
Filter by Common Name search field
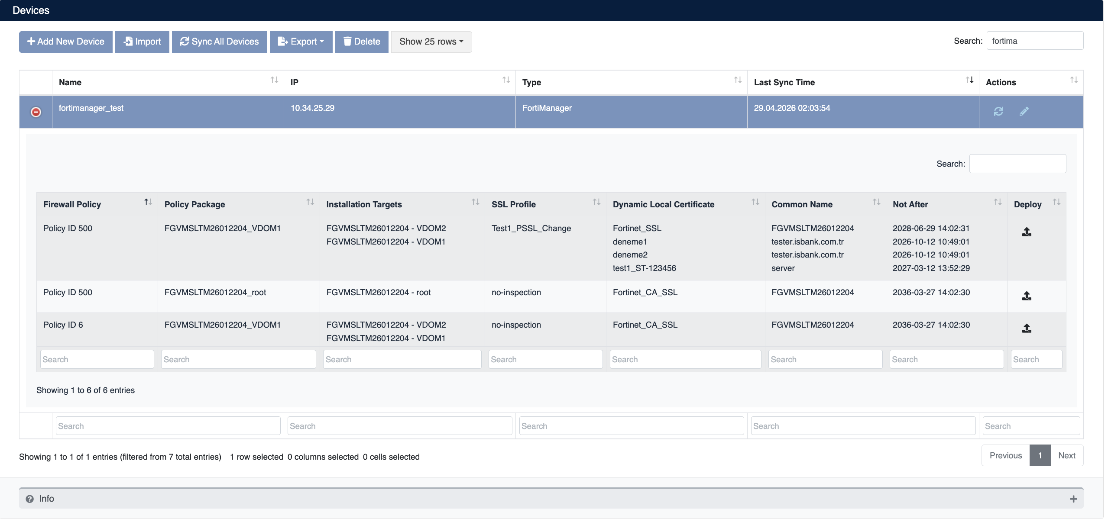click(826, 359)
